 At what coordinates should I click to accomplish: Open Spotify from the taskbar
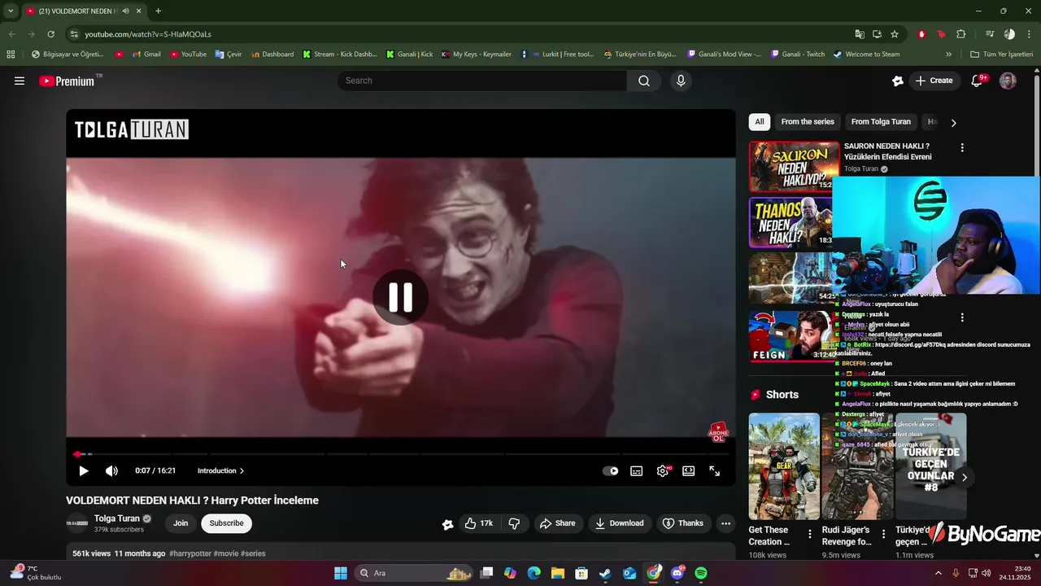point(701,573)
